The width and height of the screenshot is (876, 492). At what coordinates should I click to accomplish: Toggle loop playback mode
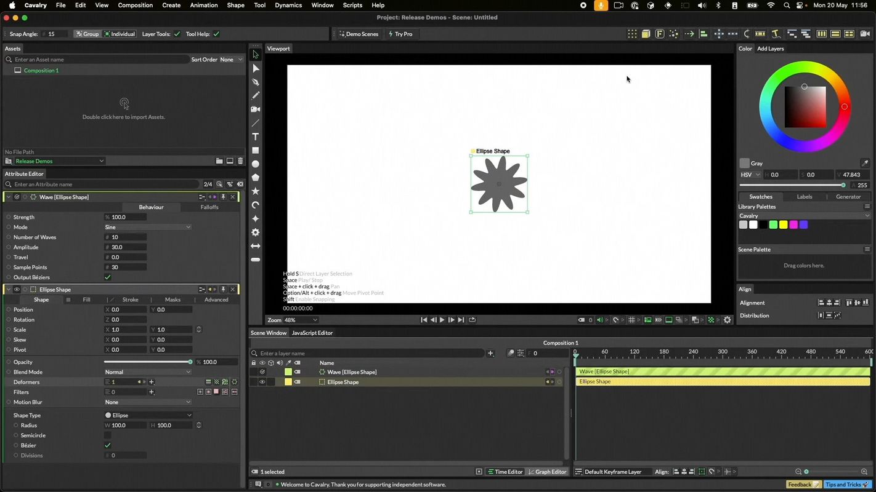point(472,320)
